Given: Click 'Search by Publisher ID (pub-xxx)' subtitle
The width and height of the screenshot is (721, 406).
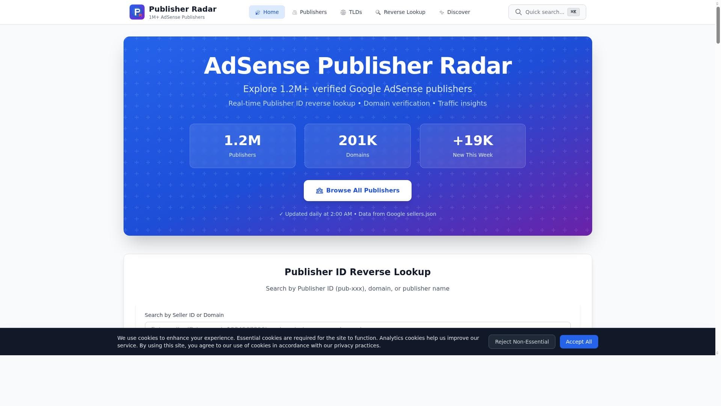Looking at the screenshot, I should (357, 289).
